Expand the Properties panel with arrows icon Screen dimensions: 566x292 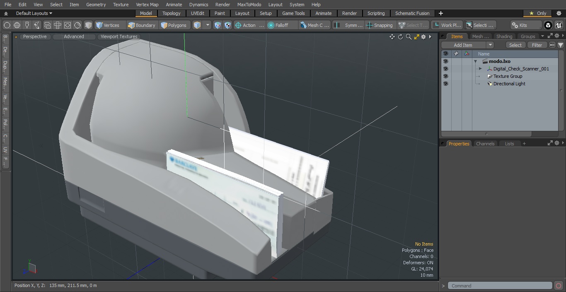[x=550, y=143]
